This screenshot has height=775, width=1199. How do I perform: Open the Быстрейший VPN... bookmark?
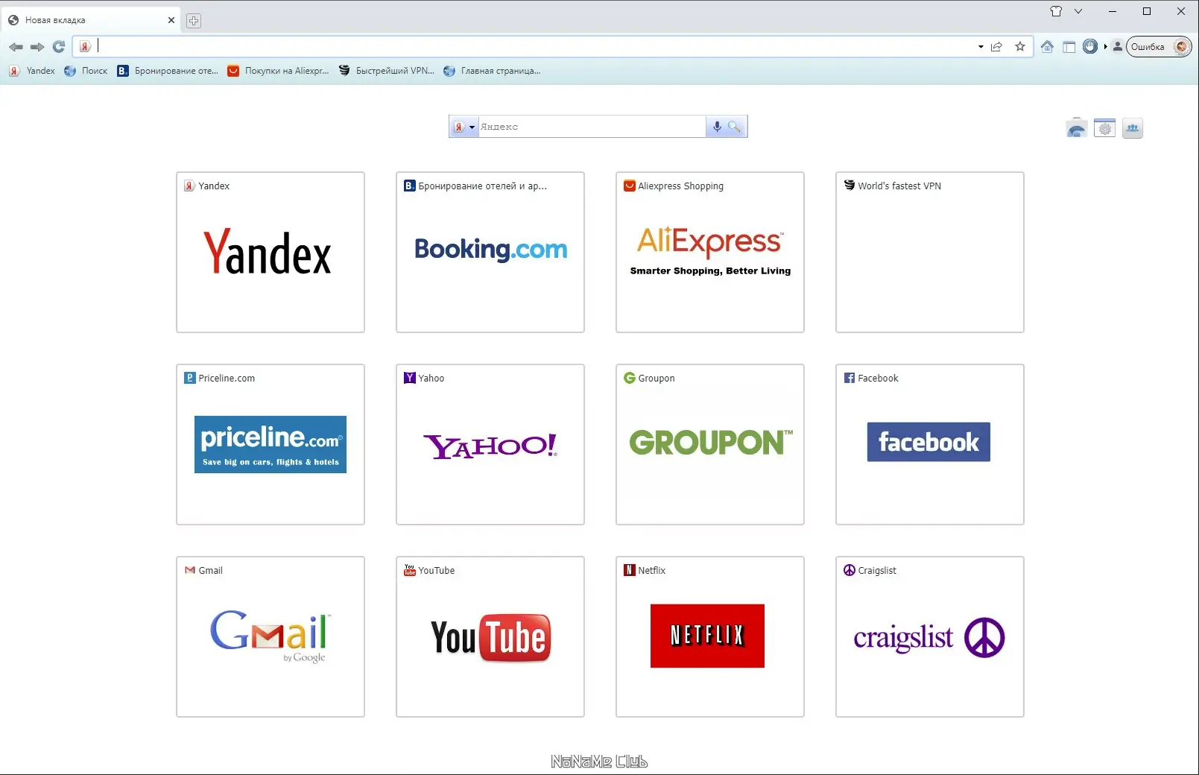click(387, 71)
